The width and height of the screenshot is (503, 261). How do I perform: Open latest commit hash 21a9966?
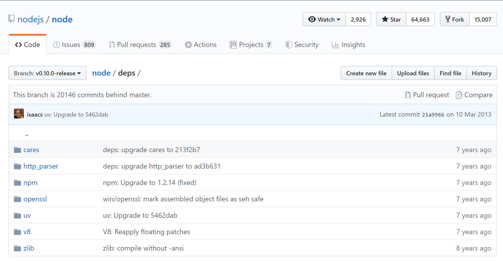pos(433,114)
